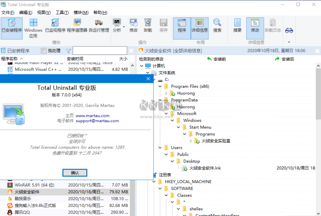The height and width of the screenshot is (216, 321).
Task: Toggle the 详细信息 layout panel
Action: click(200, 28)
